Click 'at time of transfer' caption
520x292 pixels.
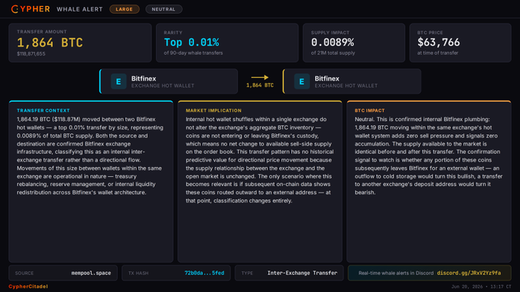point(437,53)
